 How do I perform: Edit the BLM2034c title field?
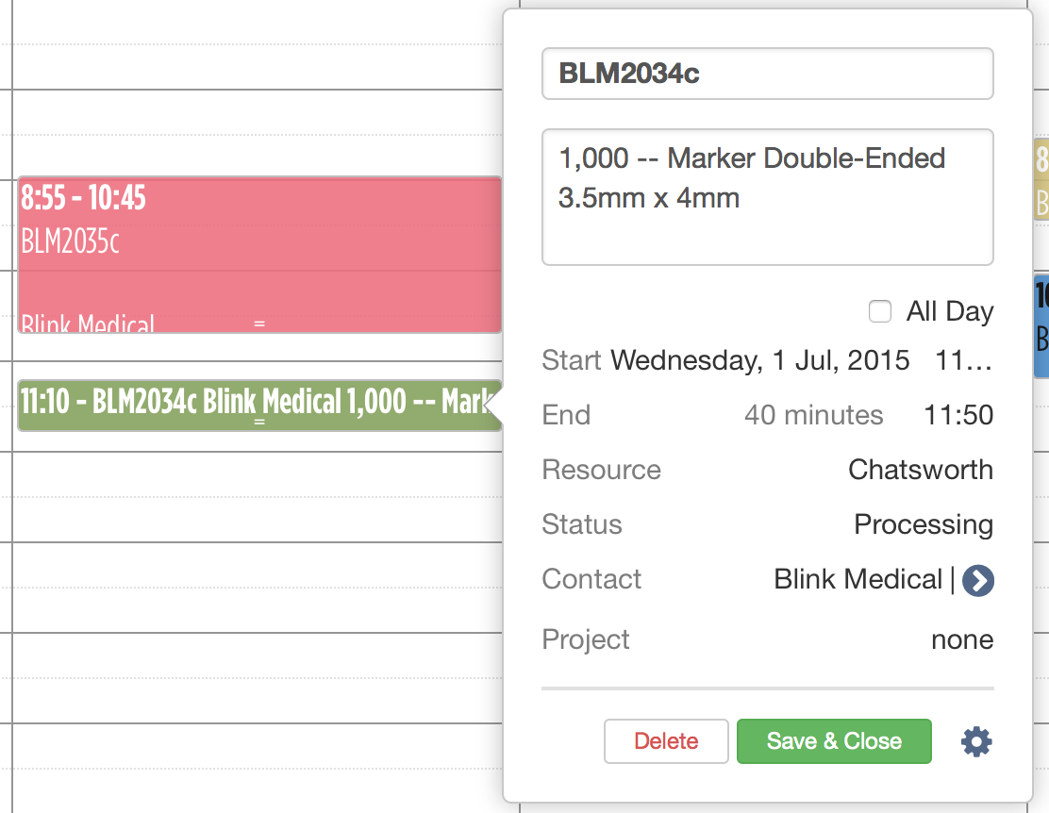(767, 74)
